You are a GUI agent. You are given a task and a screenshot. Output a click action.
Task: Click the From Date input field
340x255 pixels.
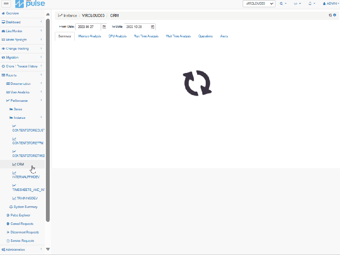click(x=88, y=27)
